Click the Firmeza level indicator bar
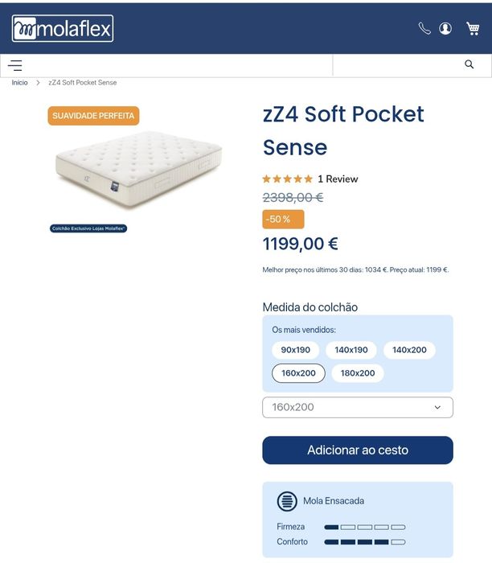This screenshot has width=492, height=563. 365,527
